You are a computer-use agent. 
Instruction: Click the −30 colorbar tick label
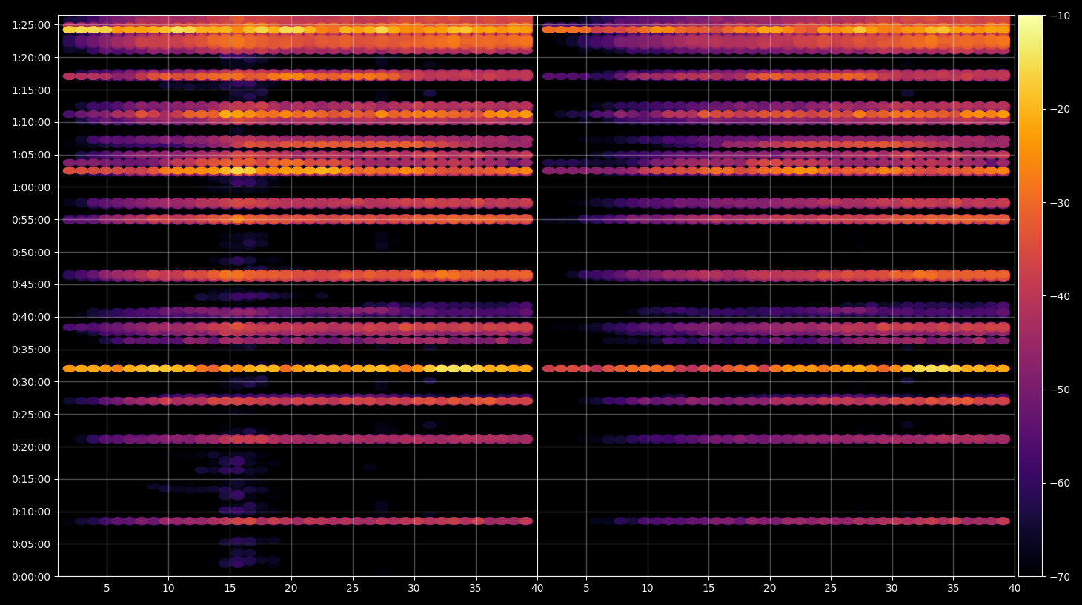point(1061,203)
